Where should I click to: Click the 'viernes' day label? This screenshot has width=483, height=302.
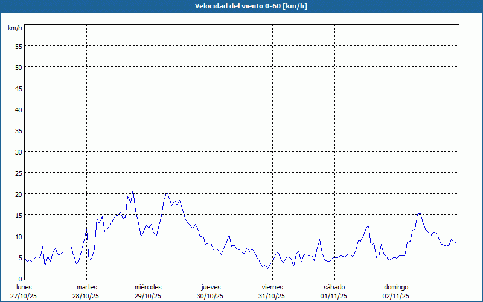click(x=272, y=287)
